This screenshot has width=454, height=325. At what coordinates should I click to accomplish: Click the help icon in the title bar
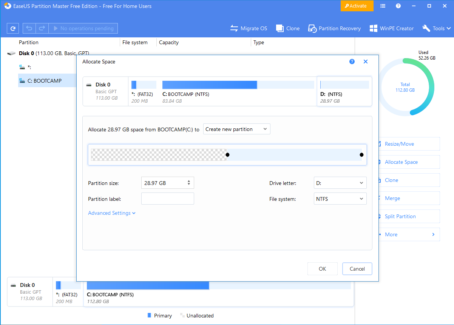(398, 6)
